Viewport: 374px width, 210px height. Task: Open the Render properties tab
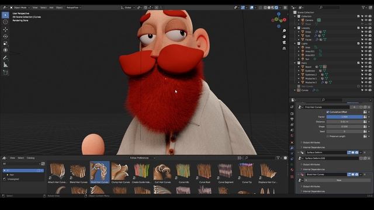click(292, 114)
